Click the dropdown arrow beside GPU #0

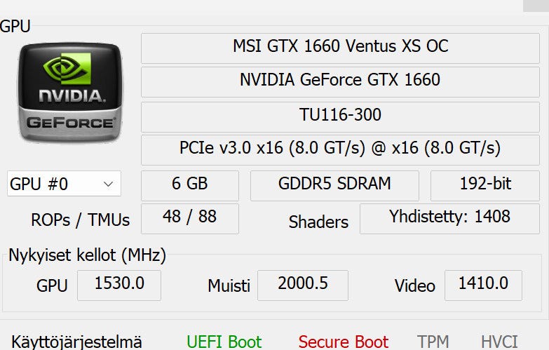pyautogui.click(x=108, y=184)
